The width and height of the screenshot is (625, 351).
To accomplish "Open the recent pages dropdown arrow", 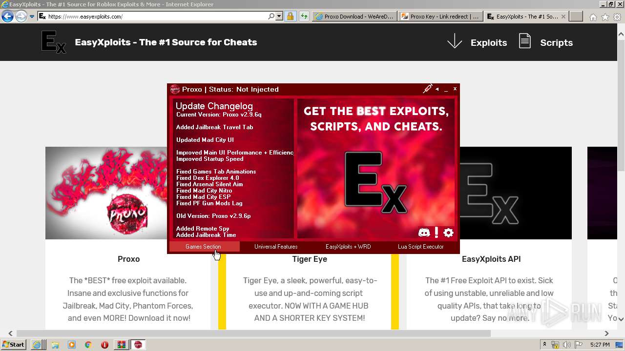I will tap(32, 17).
